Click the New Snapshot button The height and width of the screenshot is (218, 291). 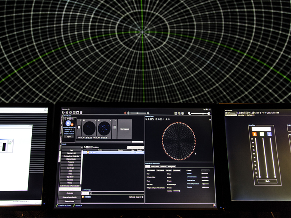click(125, 129)
